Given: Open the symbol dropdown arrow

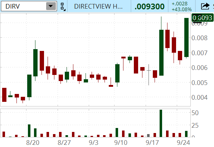Looking at the screenshot, I should click(x=51, y=6).
